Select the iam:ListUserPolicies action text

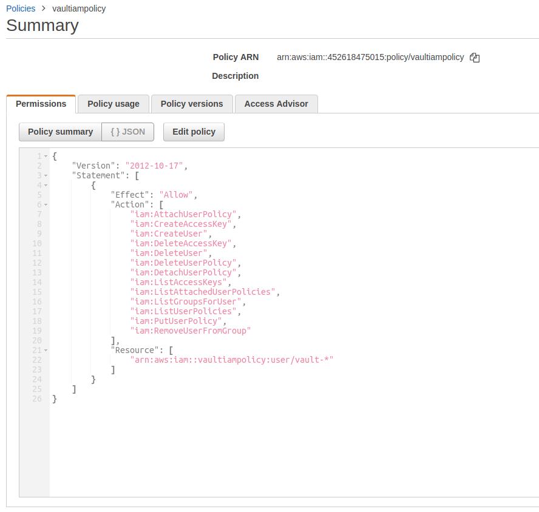coord(183,311)
